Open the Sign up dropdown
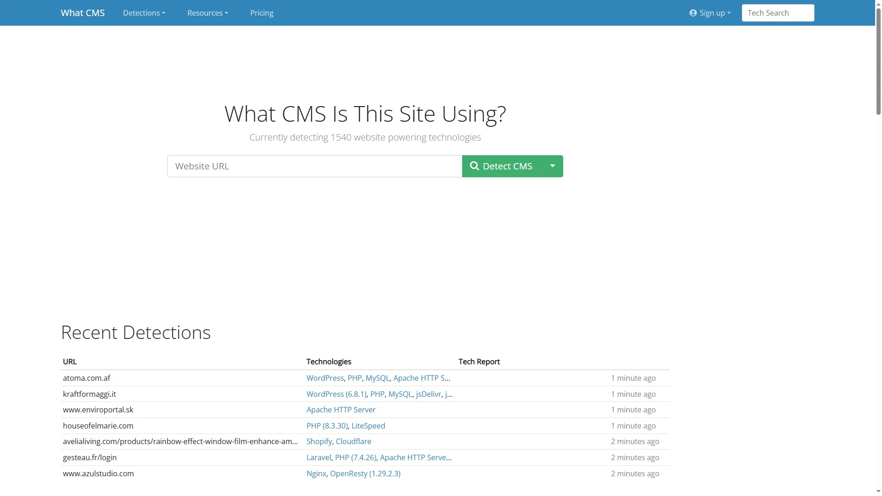882x496 pixels. pos(710,13)
